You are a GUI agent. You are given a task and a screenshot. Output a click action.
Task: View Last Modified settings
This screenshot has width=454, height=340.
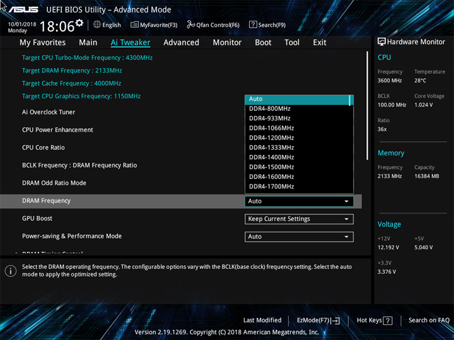pyautogui.click(x=262, y=320)
